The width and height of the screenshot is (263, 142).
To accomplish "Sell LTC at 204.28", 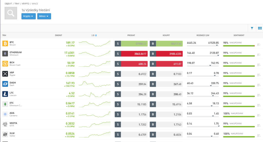I will point(131,94).
